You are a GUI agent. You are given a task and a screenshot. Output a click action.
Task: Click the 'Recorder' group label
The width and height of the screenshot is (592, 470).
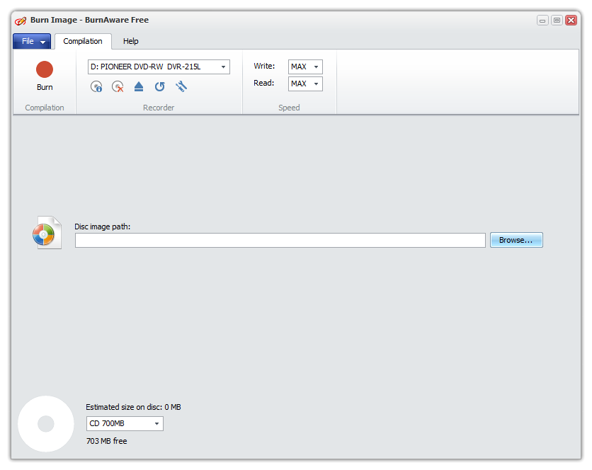coord(159,108)
